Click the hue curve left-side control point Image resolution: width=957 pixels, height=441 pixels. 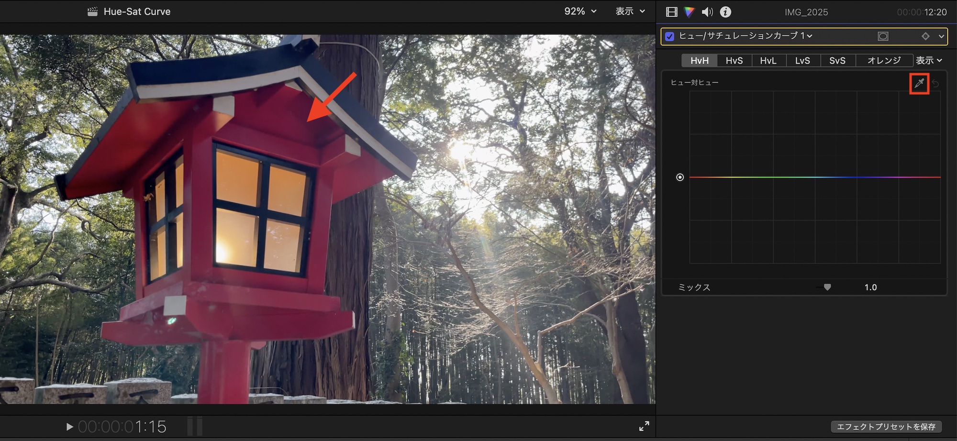680,177
